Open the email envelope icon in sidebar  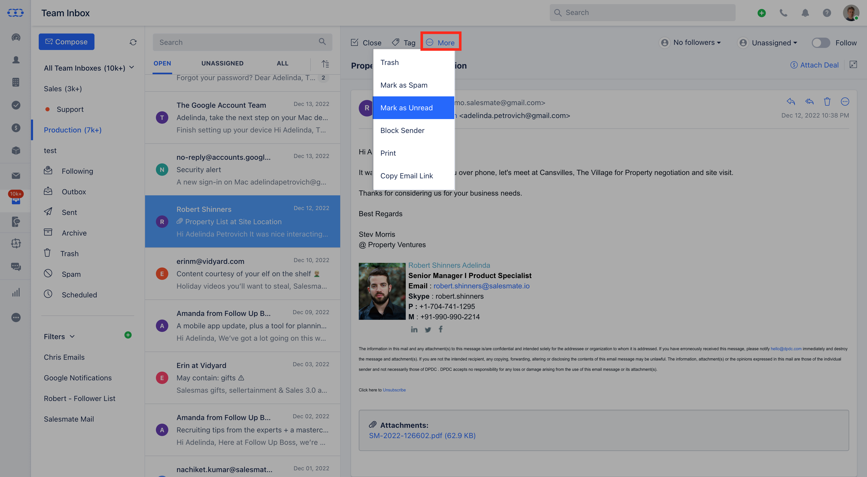pos(16,176)
